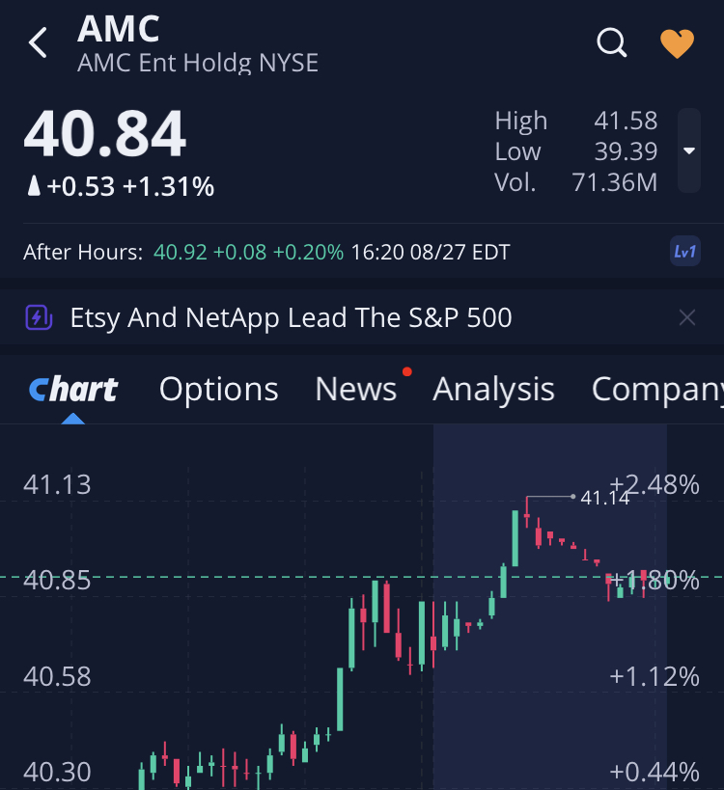Open the Options tab
724x790 pixels.
(218, 389)
